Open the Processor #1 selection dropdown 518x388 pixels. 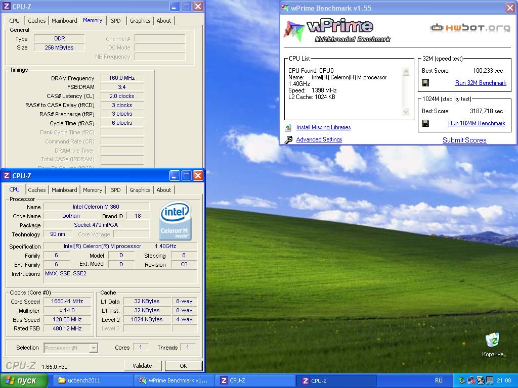point(94,348)
